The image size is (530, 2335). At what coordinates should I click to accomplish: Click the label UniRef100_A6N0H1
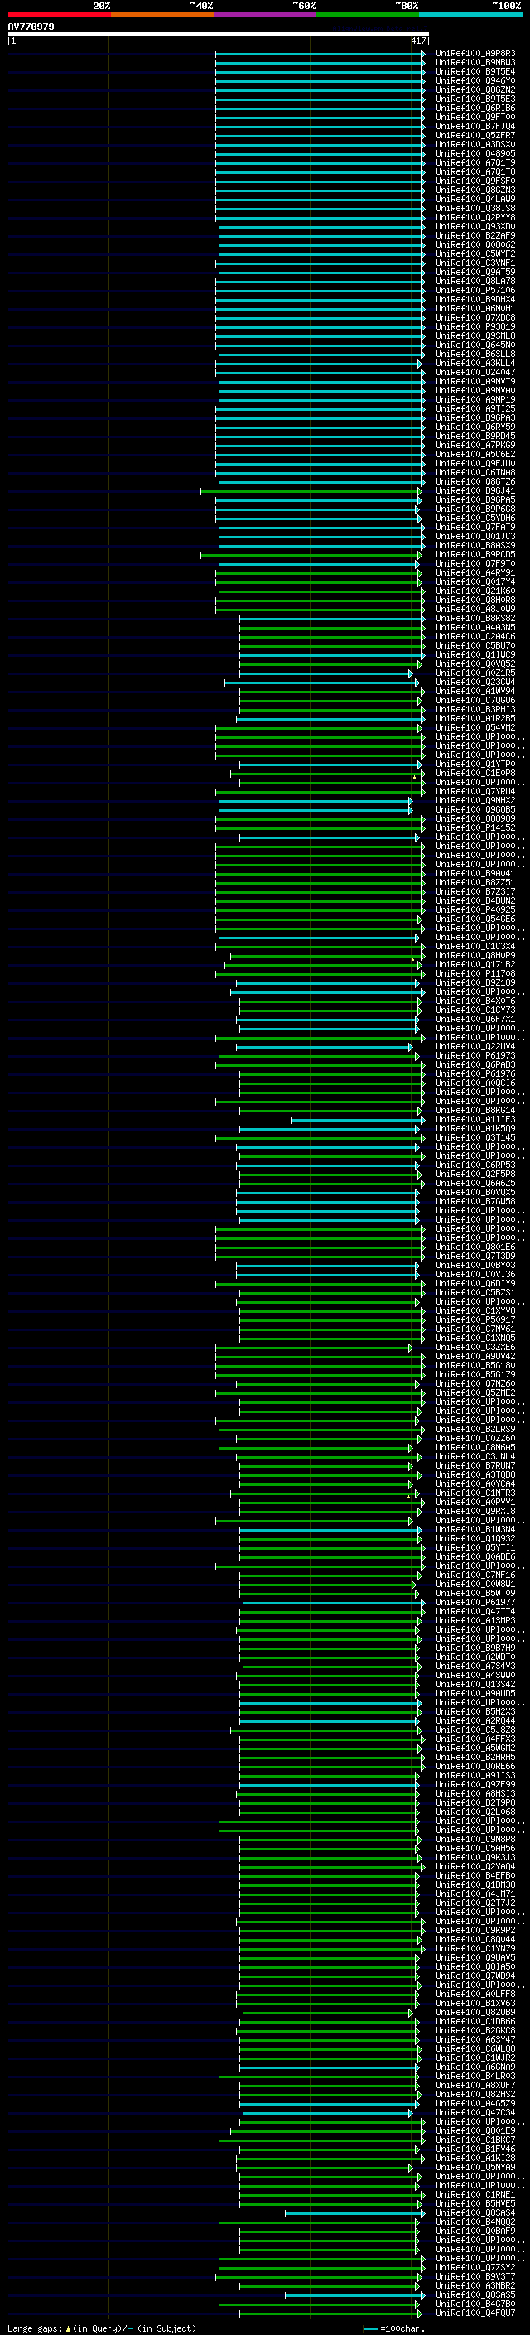coord(475,308)
